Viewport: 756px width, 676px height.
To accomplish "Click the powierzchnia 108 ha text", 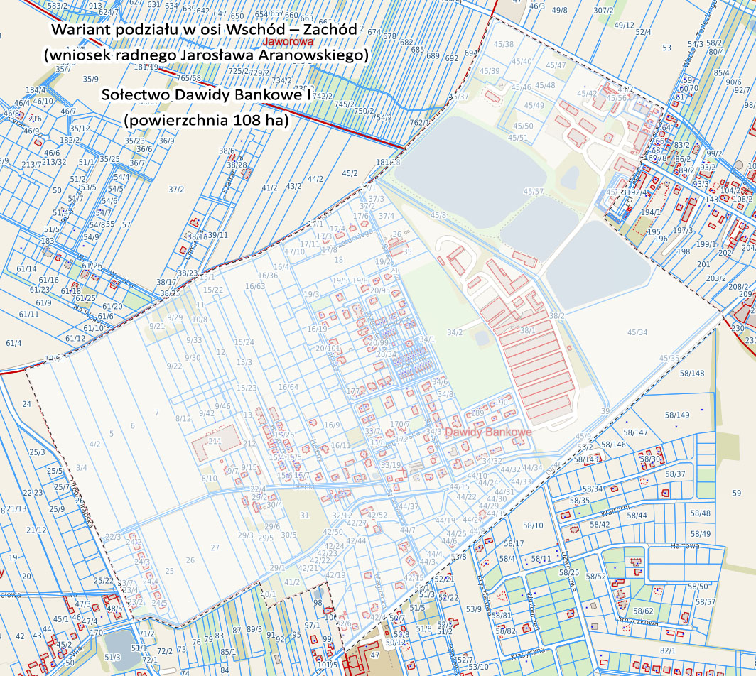I will click(206, 120).
